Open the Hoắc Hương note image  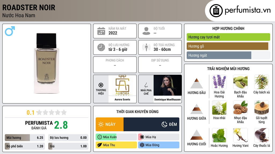(x=219, y=136)
